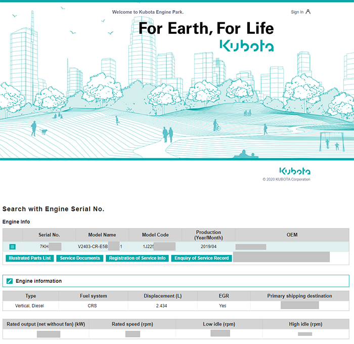
Task: Open Illustrated Parts List
Action: coord(29,258)
